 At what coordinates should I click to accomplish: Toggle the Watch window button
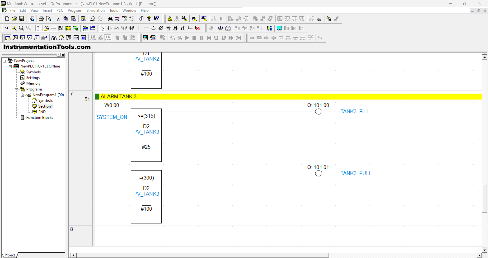tap(23, 38)
